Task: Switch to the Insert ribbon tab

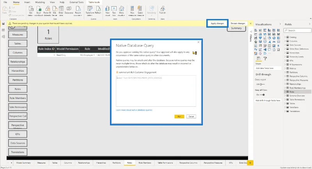Action: point(27,2)
